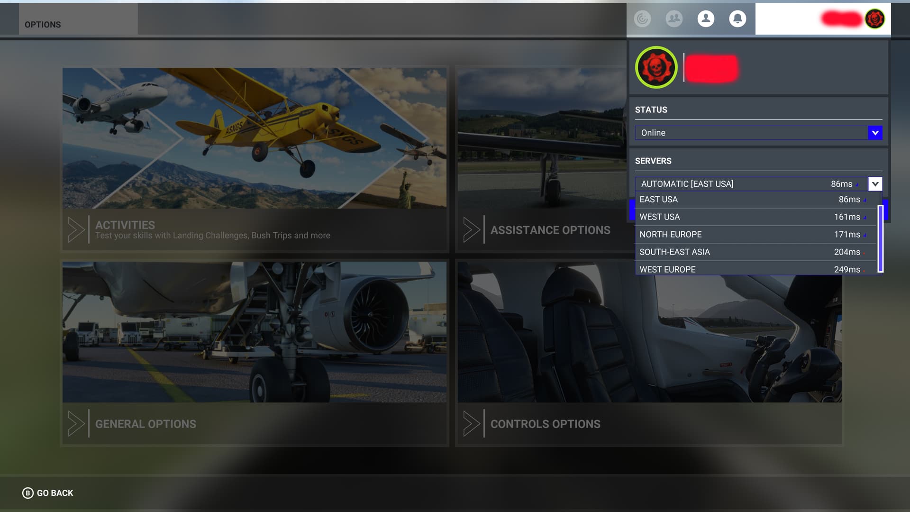Expand the Online status dropdown arrow
This screenshot has height=512, width=910.
pyautogui.click(x=875, y=133)
